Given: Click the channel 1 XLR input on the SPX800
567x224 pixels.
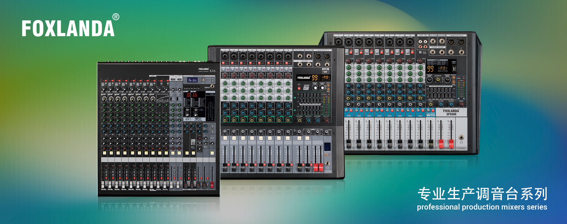Looking at the screenshot, I should 338,42.
